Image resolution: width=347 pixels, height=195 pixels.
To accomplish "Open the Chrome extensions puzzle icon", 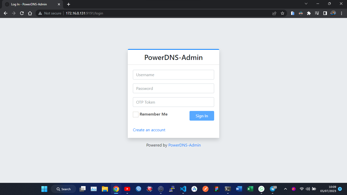I will pos(309,13).
